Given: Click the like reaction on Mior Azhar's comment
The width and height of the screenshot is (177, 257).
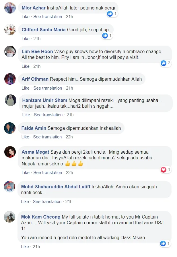Looking at the screenshot, I should pos(112,13).
